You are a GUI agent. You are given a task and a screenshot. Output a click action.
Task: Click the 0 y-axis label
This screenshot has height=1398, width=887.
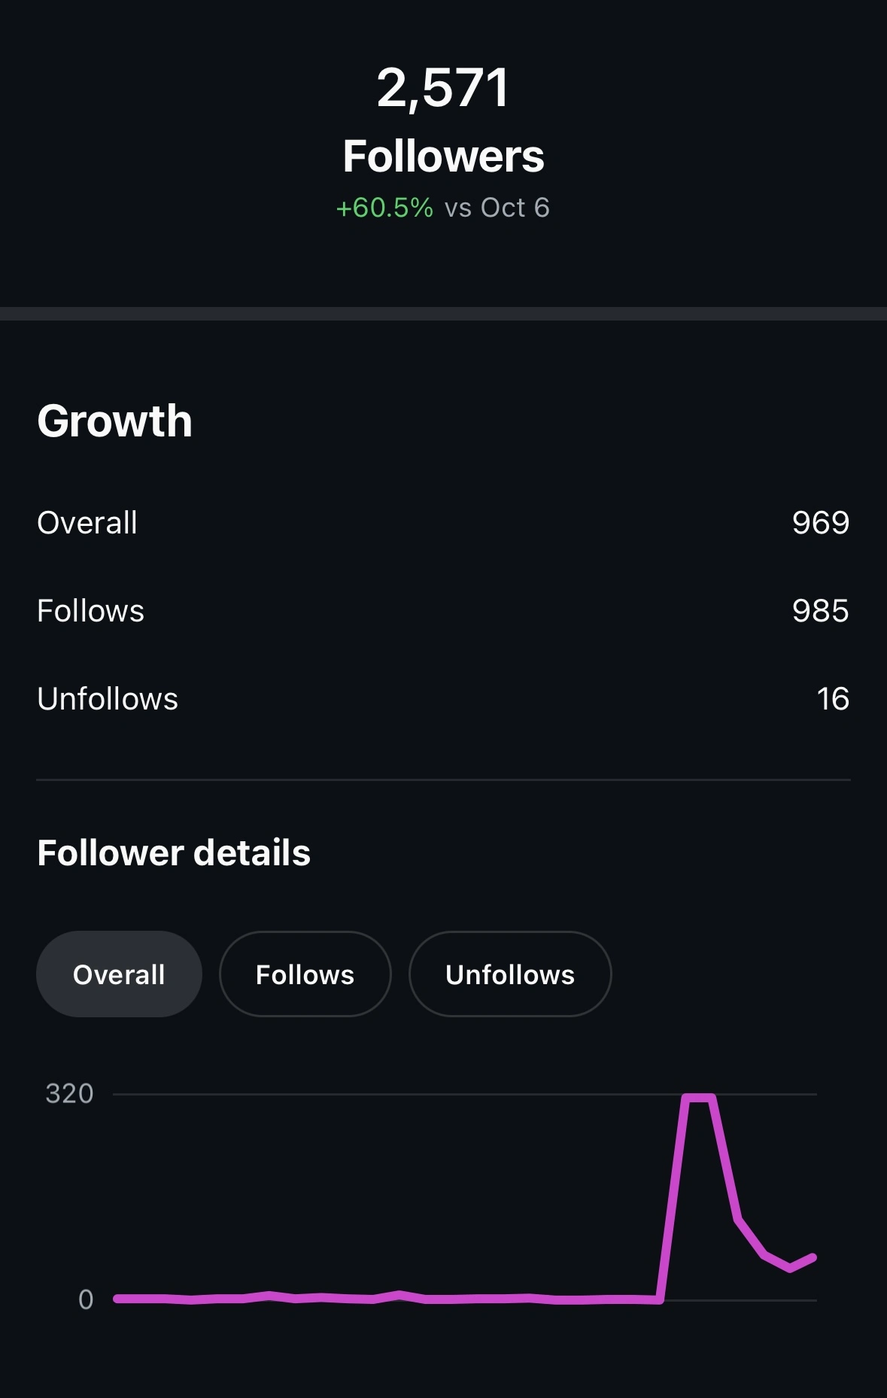(x=86, y=1299)
